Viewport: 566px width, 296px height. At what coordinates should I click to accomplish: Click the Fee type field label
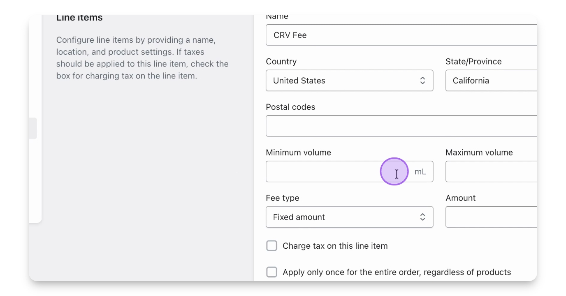[x=282, y=198]
